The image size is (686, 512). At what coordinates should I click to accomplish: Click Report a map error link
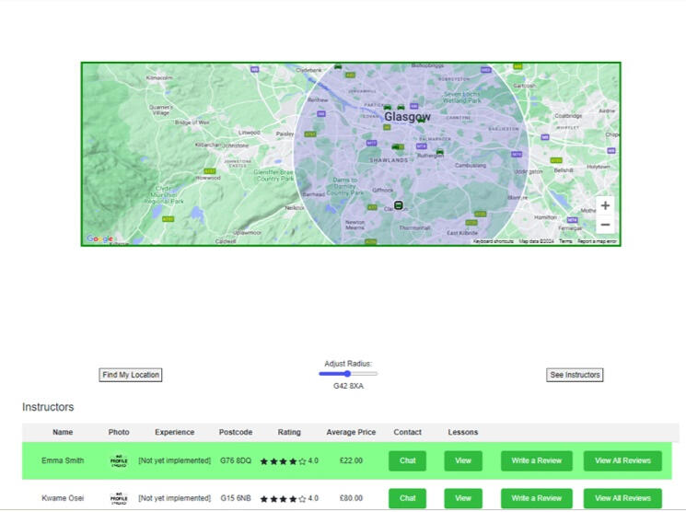point(598,241)
